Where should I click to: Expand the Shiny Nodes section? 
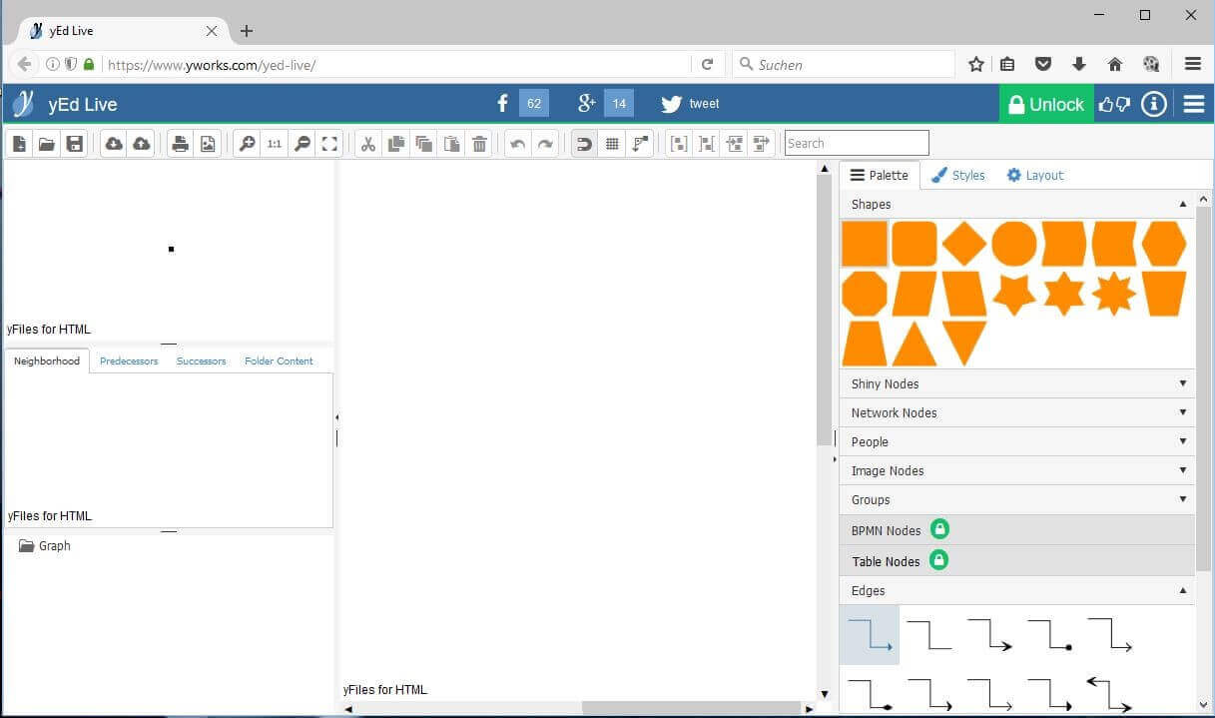1016,383
